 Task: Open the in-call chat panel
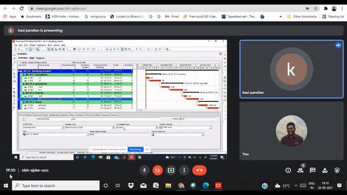coord(312,170)
